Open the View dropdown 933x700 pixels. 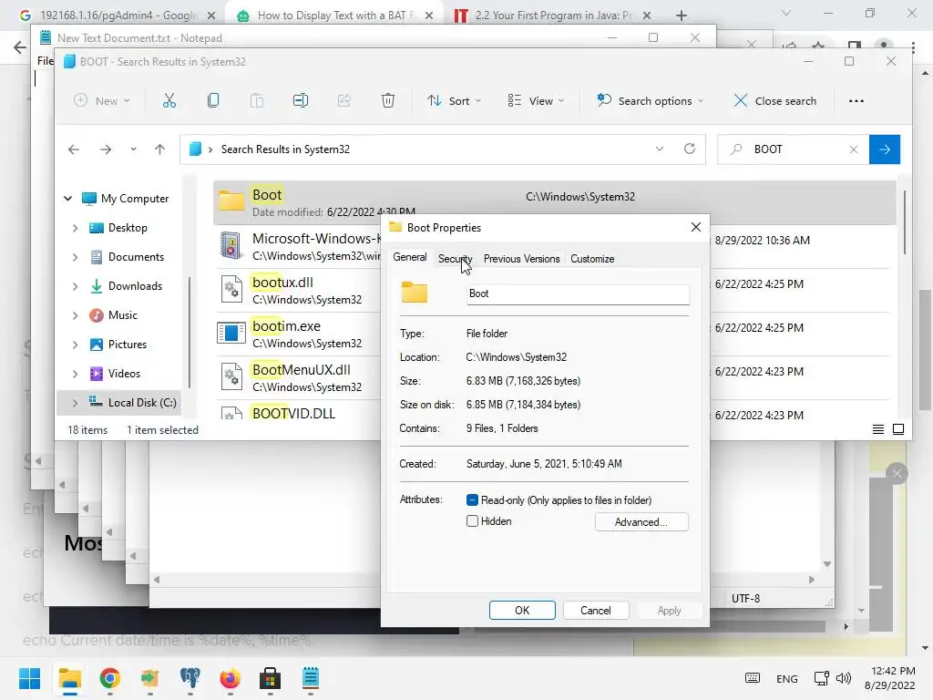(536, 100)
